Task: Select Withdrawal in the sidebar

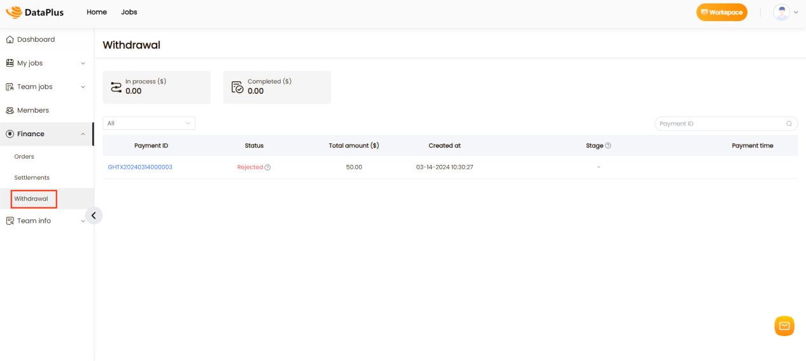Action: pos(31,199)
